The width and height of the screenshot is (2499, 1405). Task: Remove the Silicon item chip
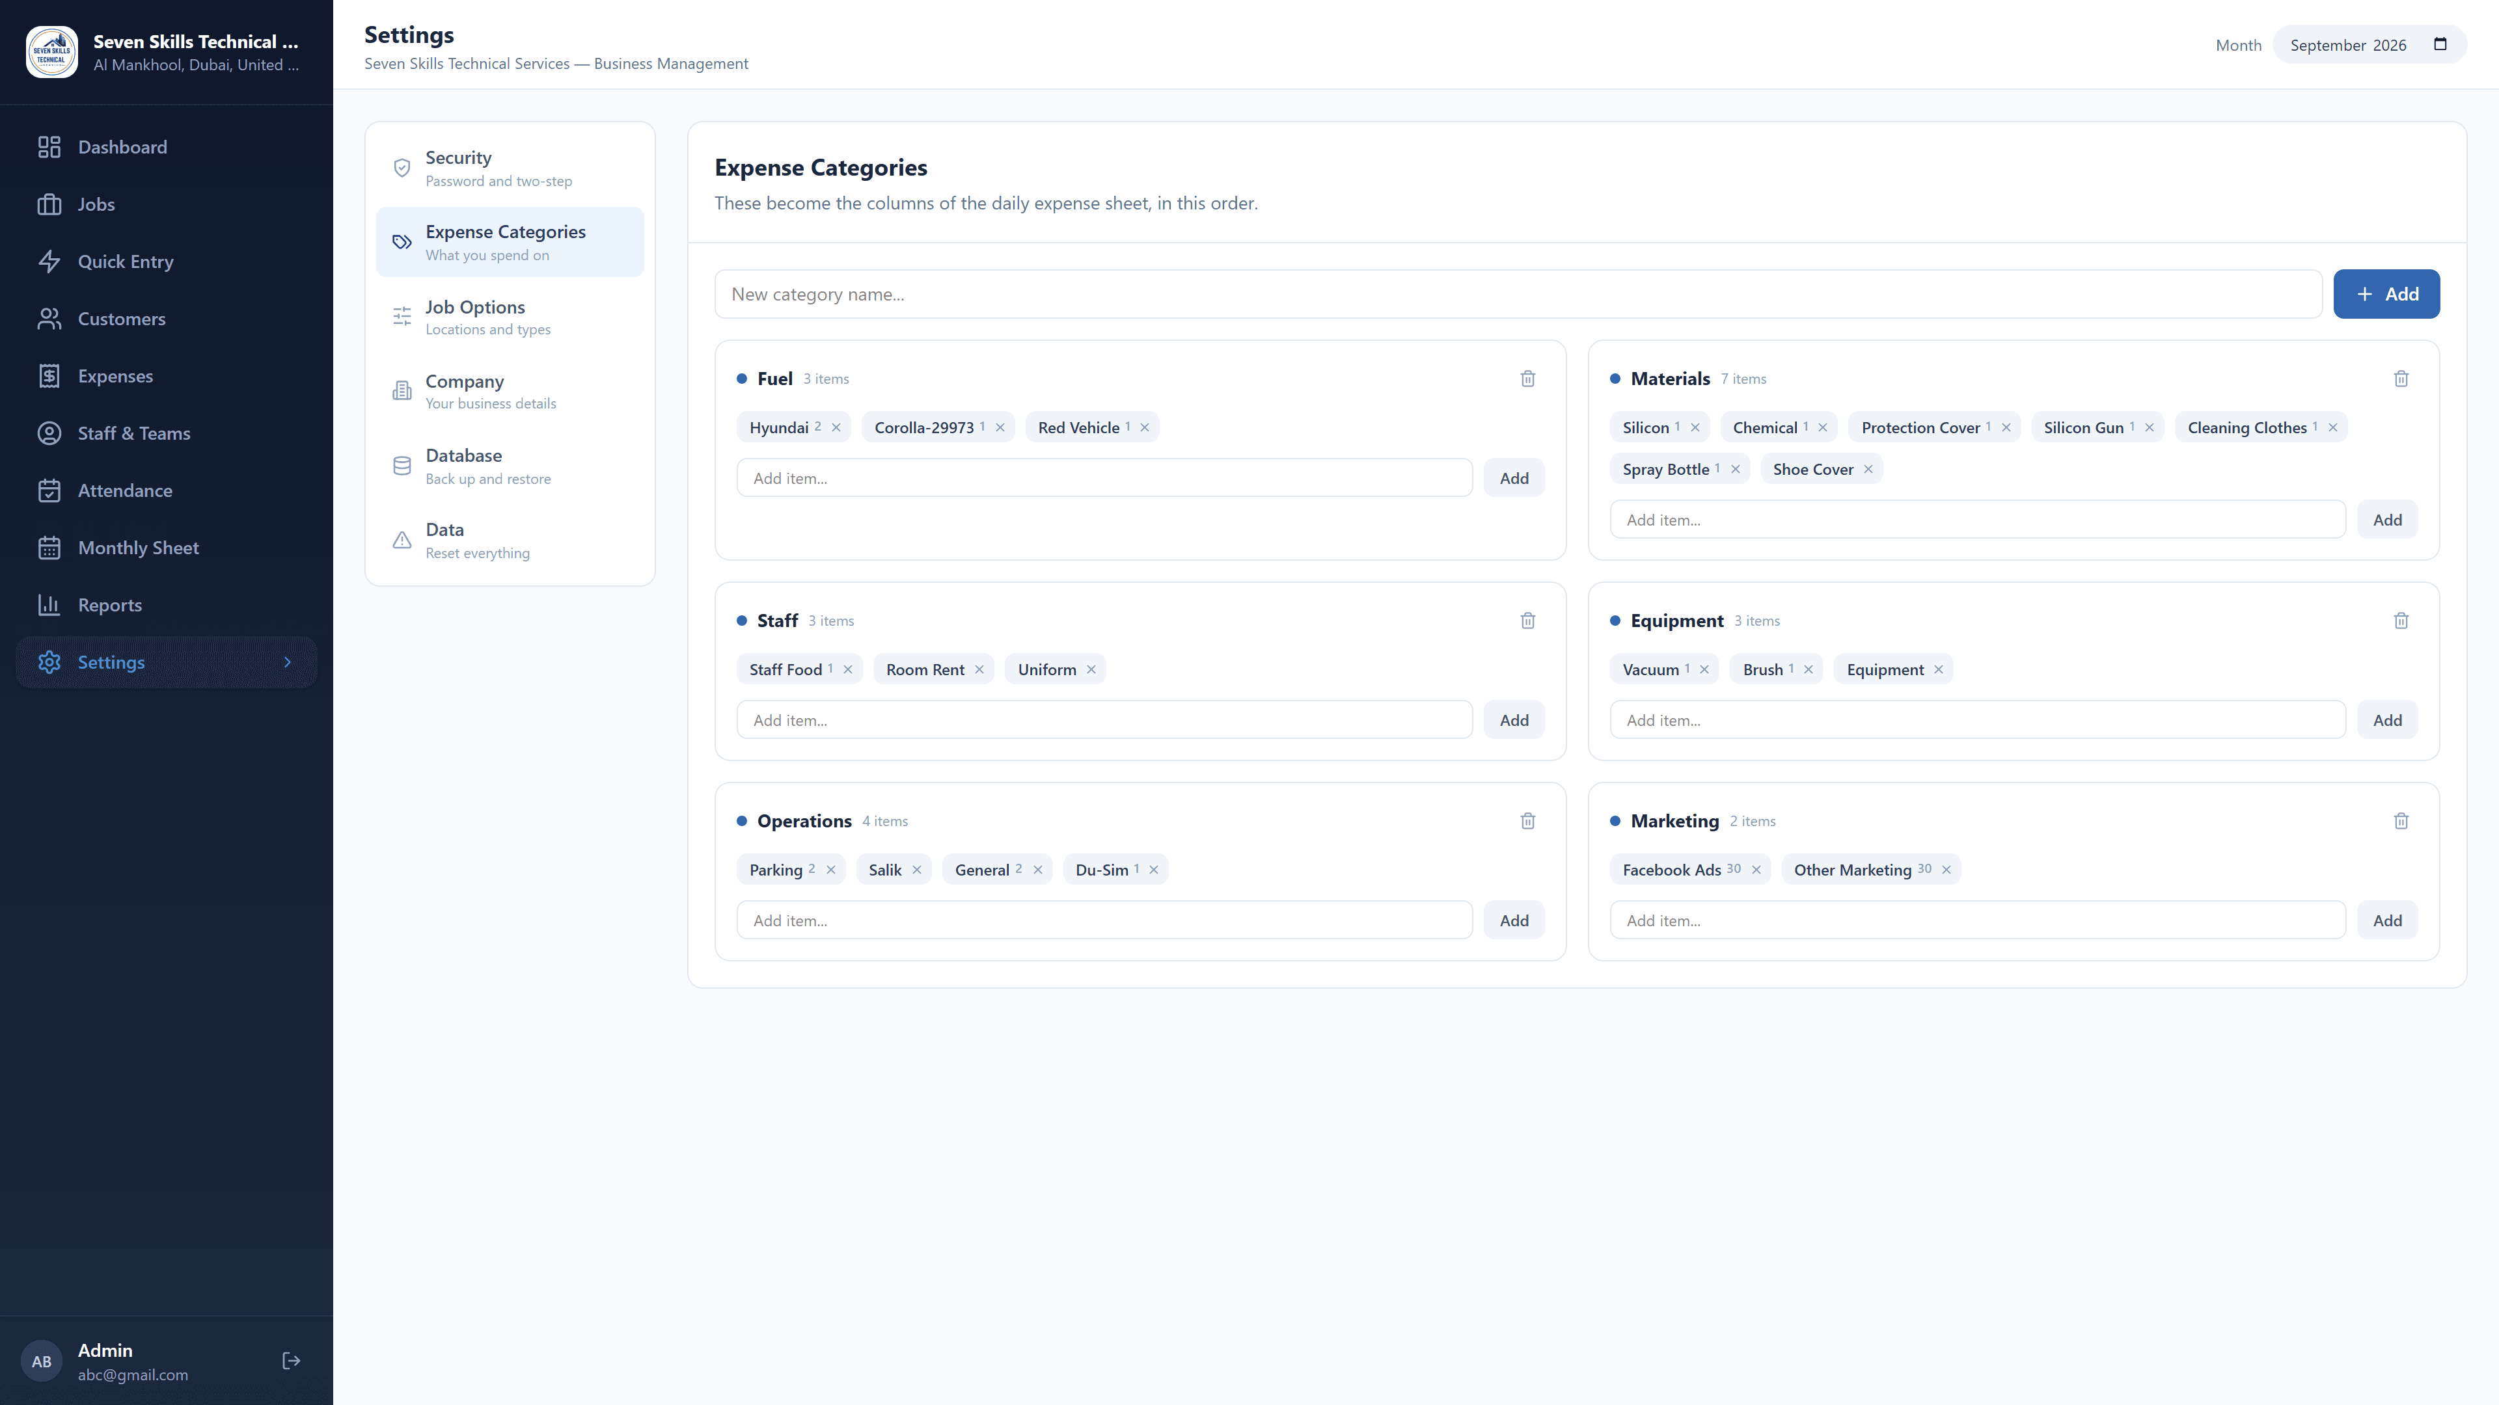(1695, 427)
